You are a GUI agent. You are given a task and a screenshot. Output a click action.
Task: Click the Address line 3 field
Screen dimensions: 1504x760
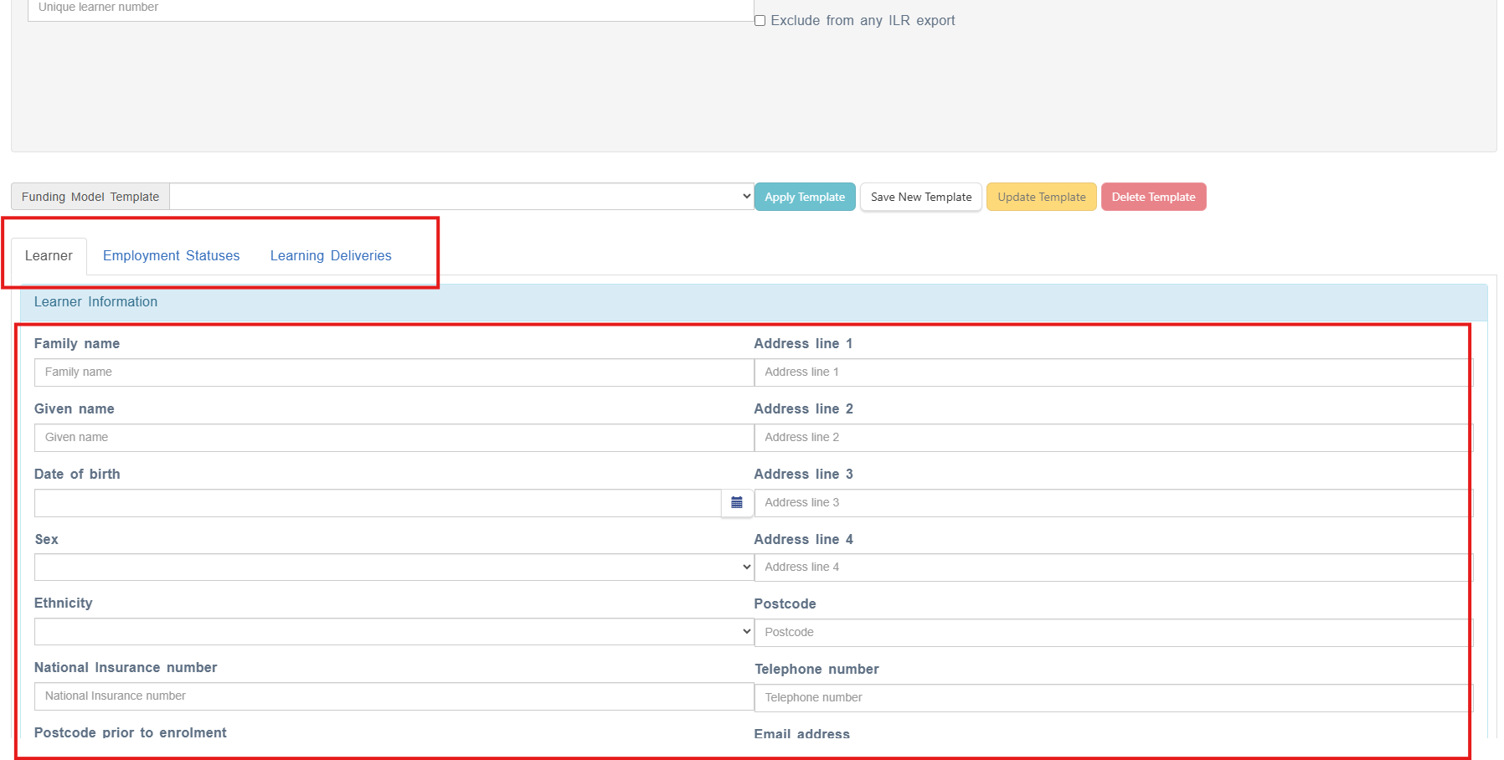point(1114,503)
